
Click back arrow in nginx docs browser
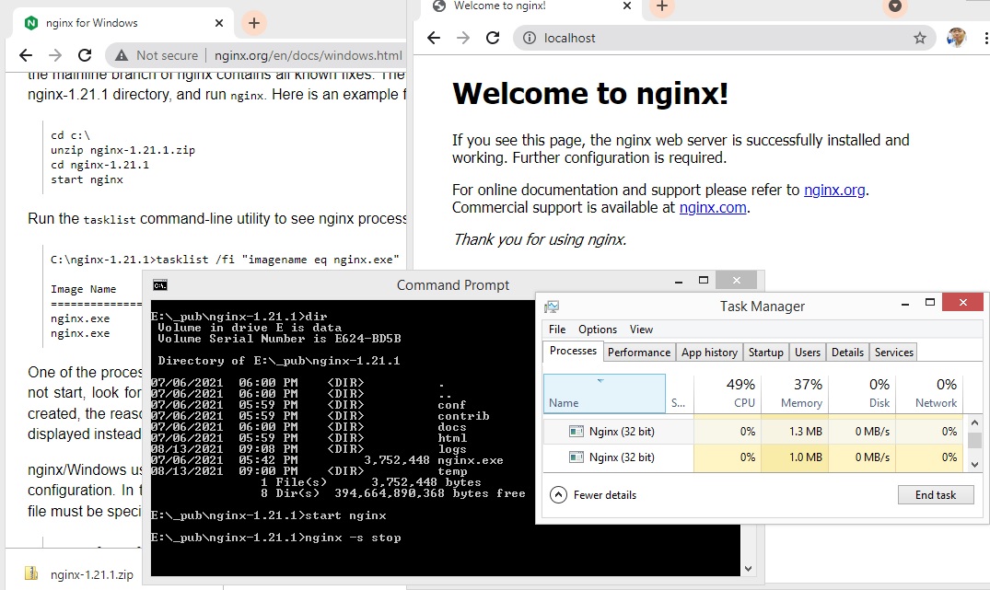(x=25, y=55)
